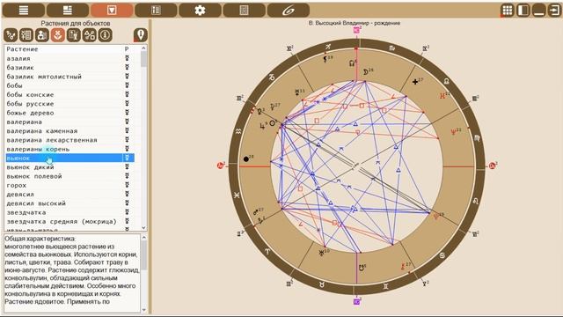Image resolution: width=563 pixels, height=317 pixels.
Task: Select the highlighted orange funnel tab
Action: tap(112, 10)
